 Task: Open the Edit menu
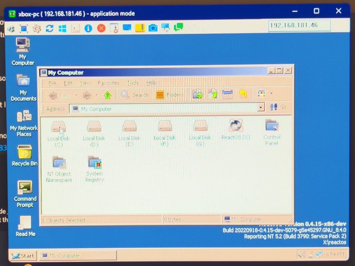pyautogui.click(x=68, y=83)
